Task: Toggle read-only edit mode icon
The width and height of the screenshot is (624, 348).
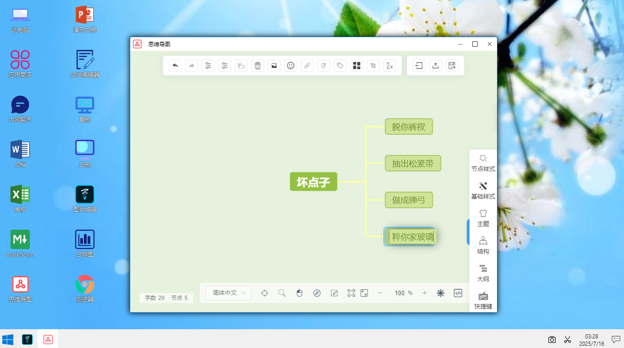Action: click(x=334, y=293)
